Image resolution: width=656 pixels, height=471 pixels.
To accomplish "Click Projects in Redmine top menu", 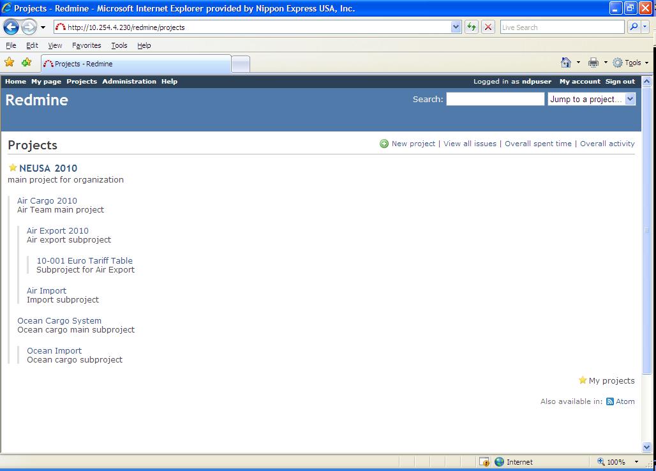I will coord(82,82).
